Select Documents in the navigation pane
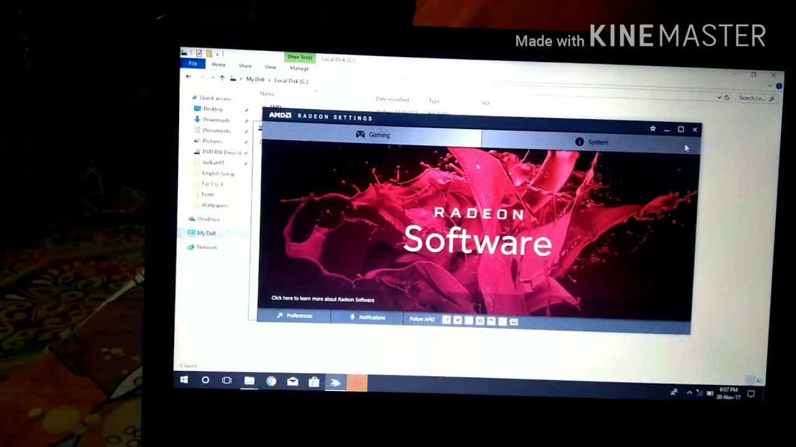This screenshot has height=447, width=796. tap(213, 130)
